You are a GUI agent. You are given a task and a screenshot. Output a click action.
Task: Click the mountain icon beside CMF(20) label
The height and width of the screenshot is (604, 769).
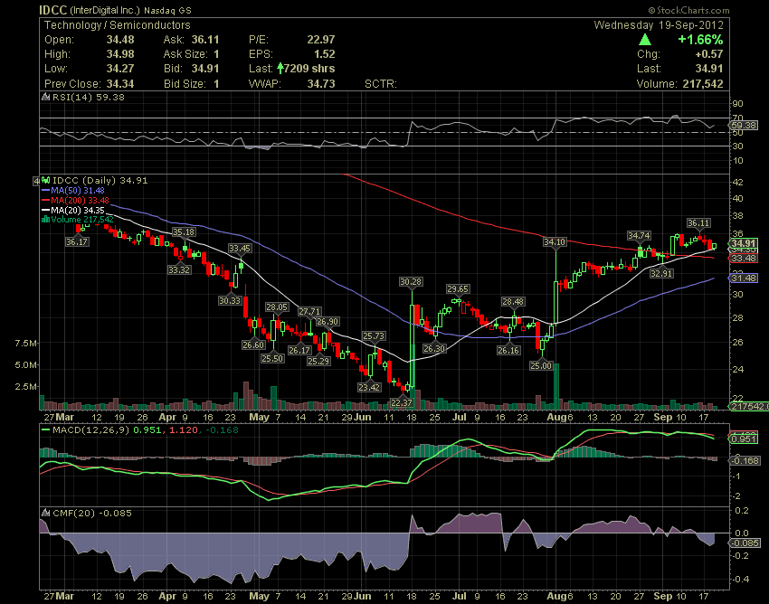click(x=45, y=513)
